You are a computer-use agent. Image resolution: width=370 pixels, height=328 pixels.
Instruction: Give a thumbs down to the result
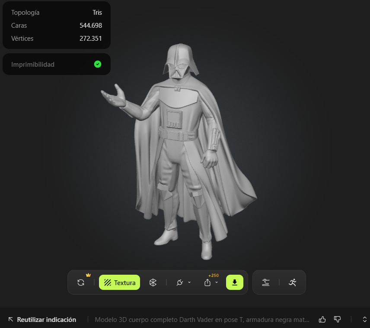pos(338,319)
